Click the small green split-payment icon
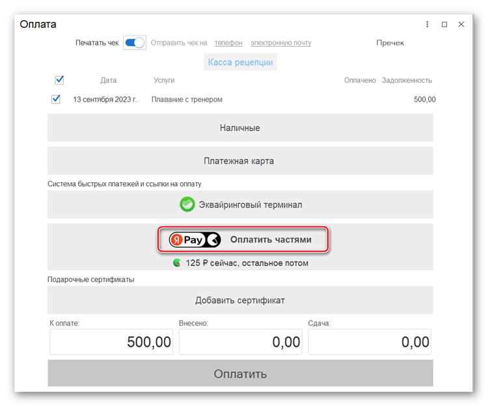 pyautogui.click(x=176, y=264)
